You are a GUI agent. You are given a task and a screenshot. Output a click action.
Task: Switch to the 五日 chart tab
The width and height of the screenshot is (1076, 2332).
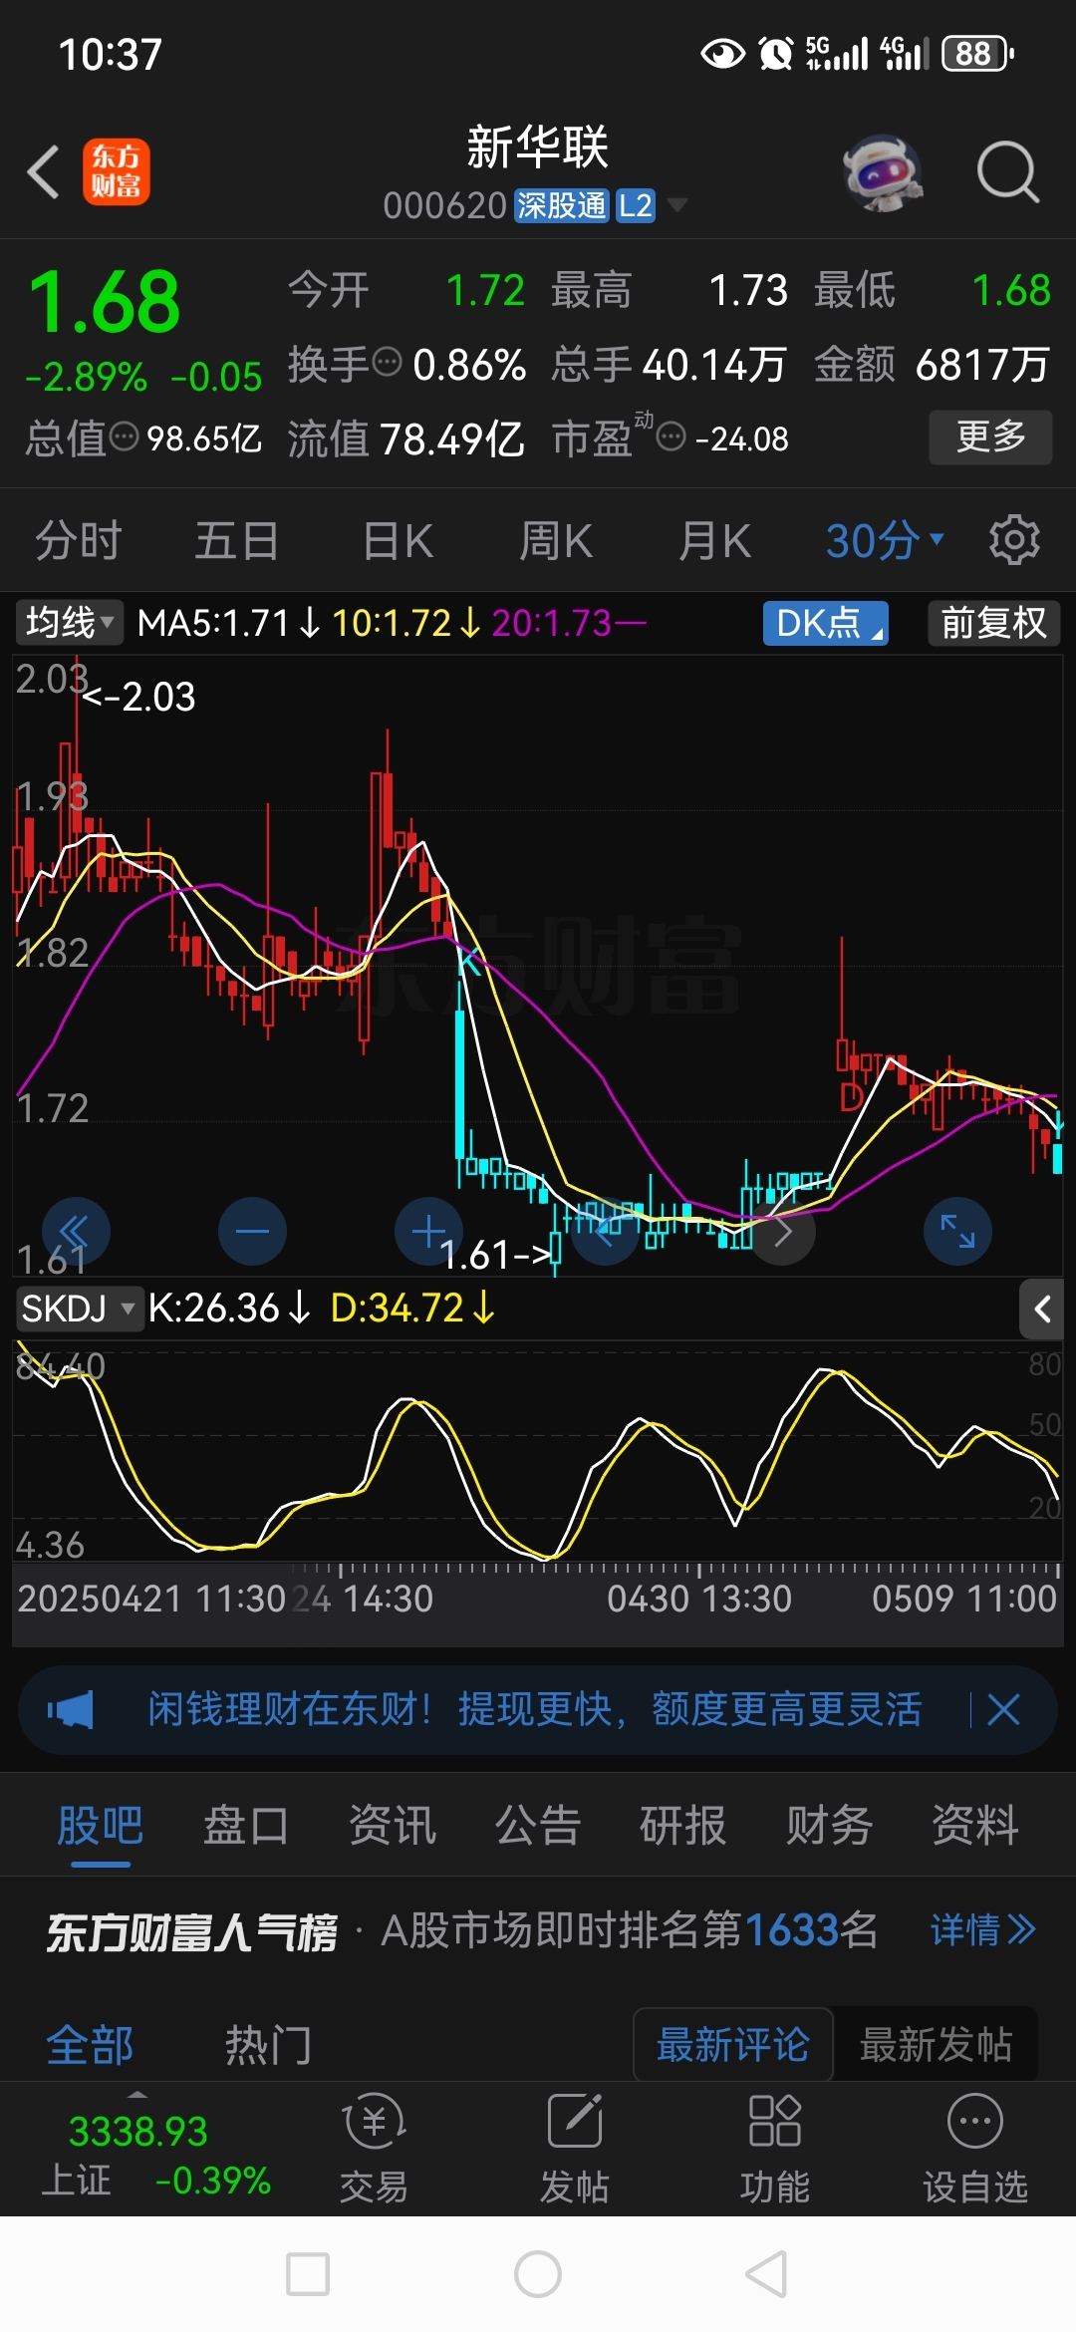click(x=236, y=541)
